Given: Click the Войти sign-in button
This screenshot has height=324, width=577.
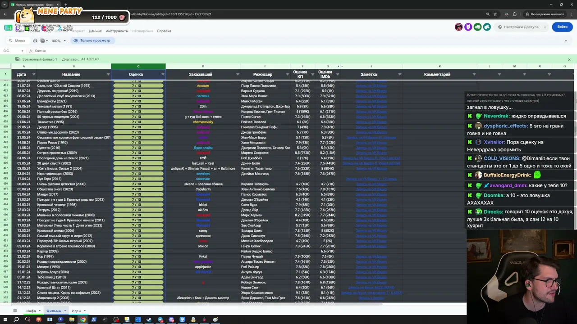Looking at the screenshot, I should tap(562, 27).
